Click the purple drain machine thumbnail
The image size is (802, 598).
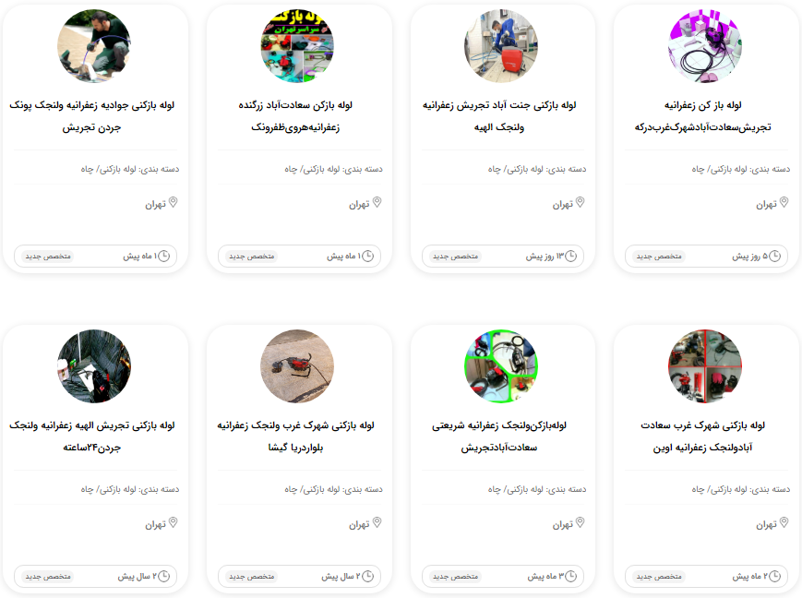(x=705, y=46)
